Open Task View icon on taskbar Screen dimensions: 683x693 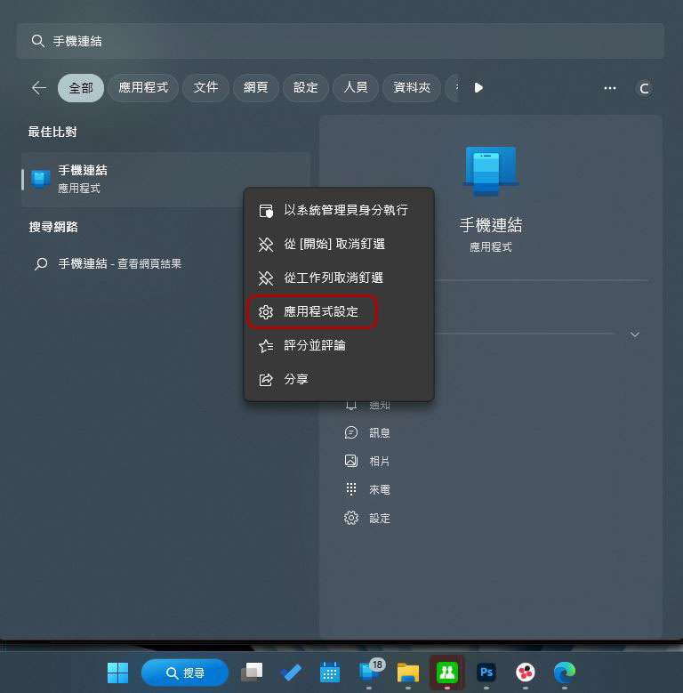(252, 673)
